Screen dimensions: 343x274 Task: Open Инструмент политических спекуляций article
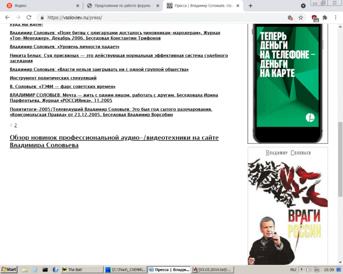53,78
